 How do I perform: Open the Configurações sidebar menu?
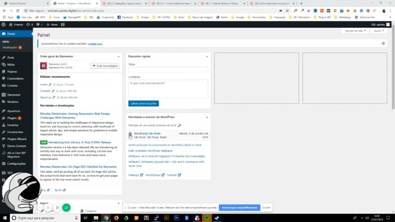(x=17, y=163)
